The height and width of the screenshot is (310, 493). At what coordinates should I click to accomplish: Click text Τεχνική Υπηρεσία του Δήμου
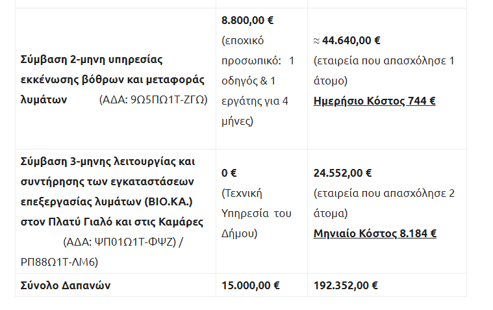click(x=257, y=213)
